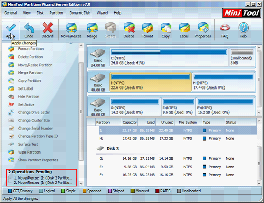Click disk map scrollbar up arrow
264x203 pixels.
pyautogui.click(x=259, y=47)
